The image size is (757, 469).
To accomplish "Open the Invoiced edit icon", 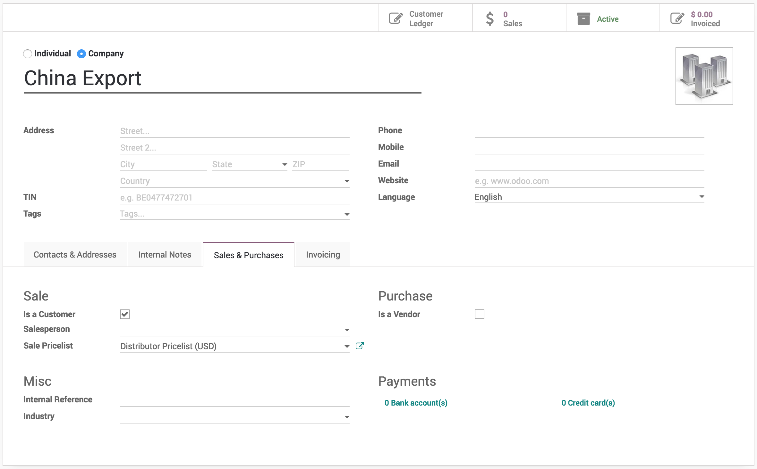I will click(677, 18).
